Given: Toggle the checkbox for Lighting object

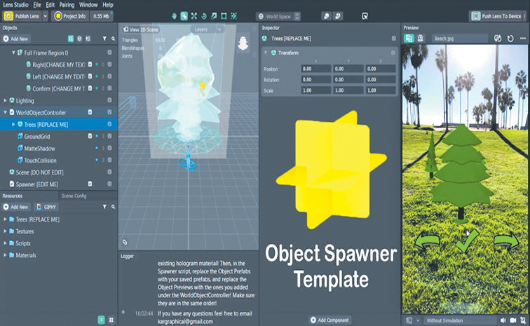Looking at the screenshot, I should click(x=109, y=100).
